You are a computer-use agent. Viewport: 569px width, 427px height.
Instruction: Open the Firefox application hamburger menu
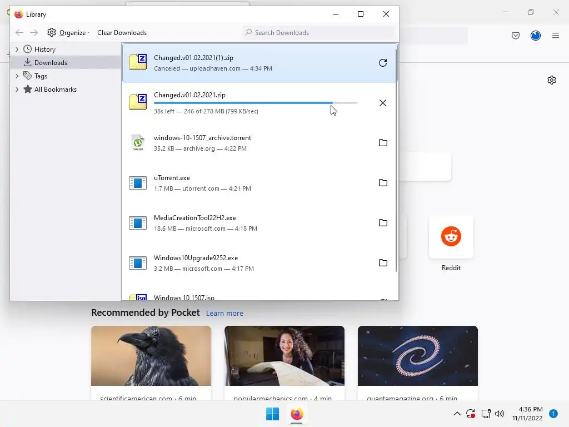pos(555,36)
